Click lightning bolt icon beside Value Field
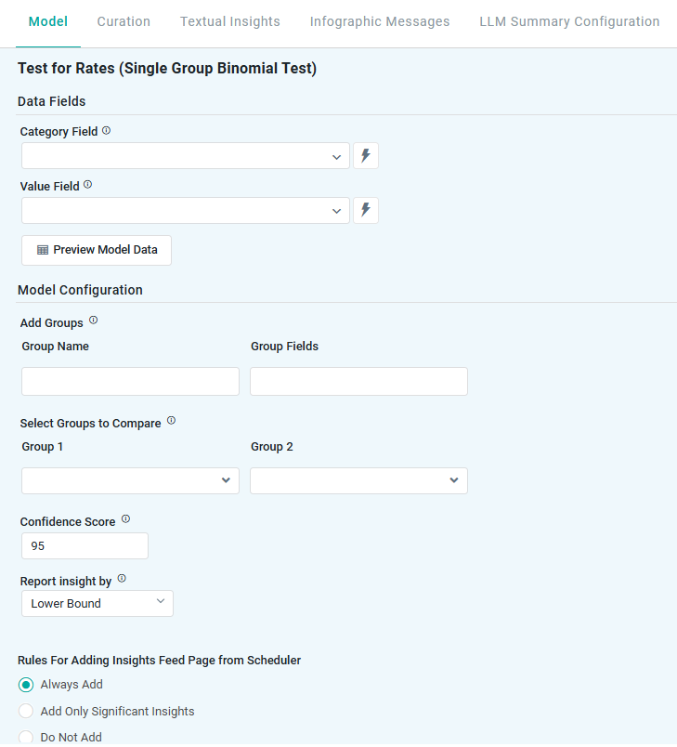The image size is (677, 747). coord(366,211)
